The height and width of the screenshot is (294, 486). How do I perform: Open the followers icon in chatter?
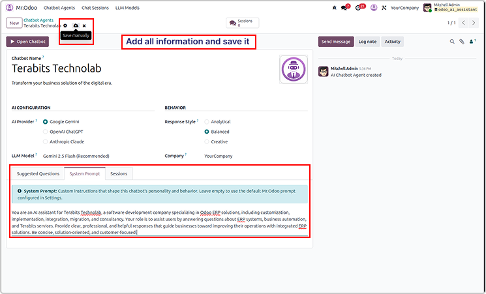coord(472,42)
